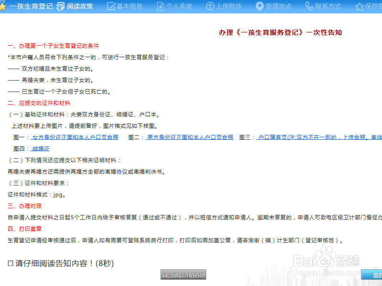Viewport: 382px width, 286px height.
Task: Click red heading 二、应提交的证件和材料
Action: [39, 103]
